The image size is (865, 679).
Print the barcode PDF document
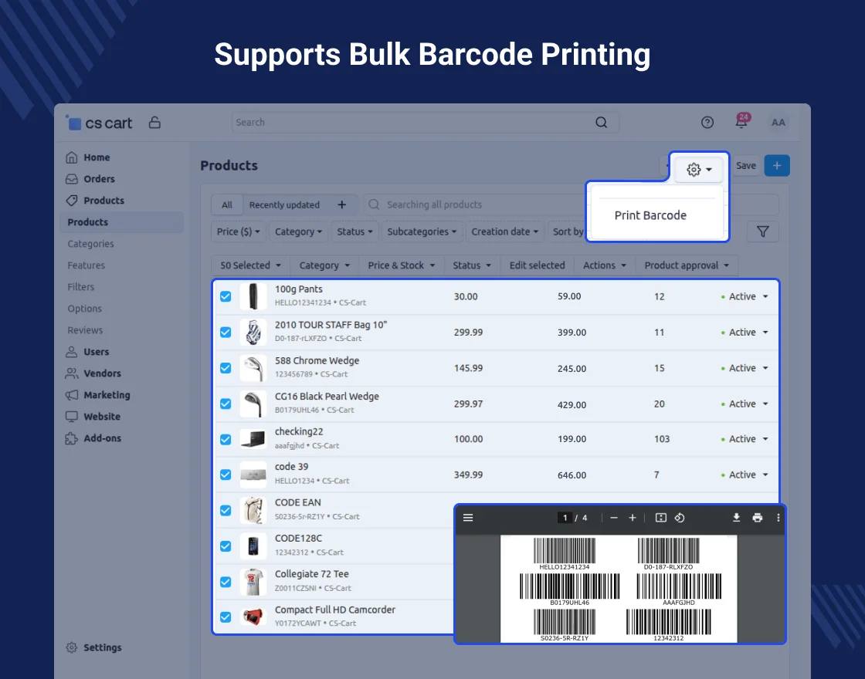(x=758, y=518)
